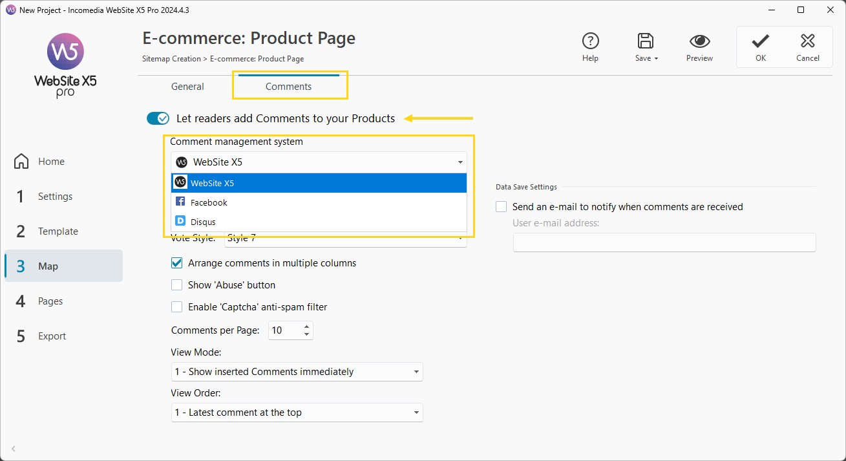Click the Save floppy disk icon
Screen dimensions: 846x461
click(x=645, y=41)
